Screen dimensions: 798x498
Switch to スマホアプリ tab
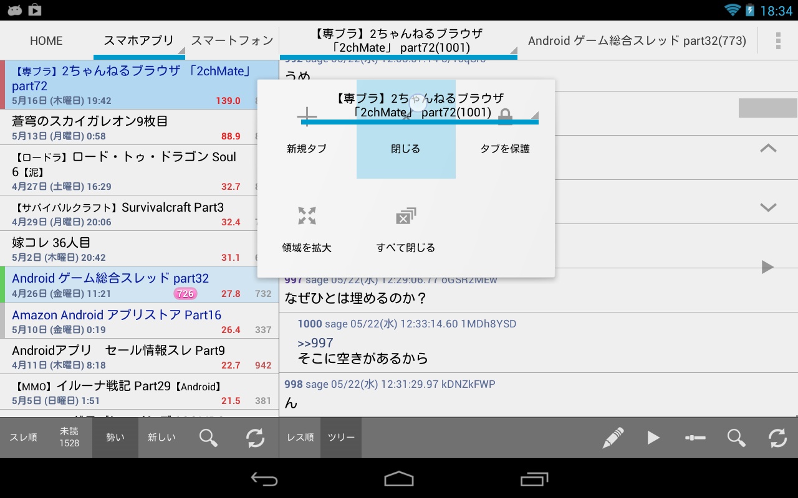pos(139,40)
